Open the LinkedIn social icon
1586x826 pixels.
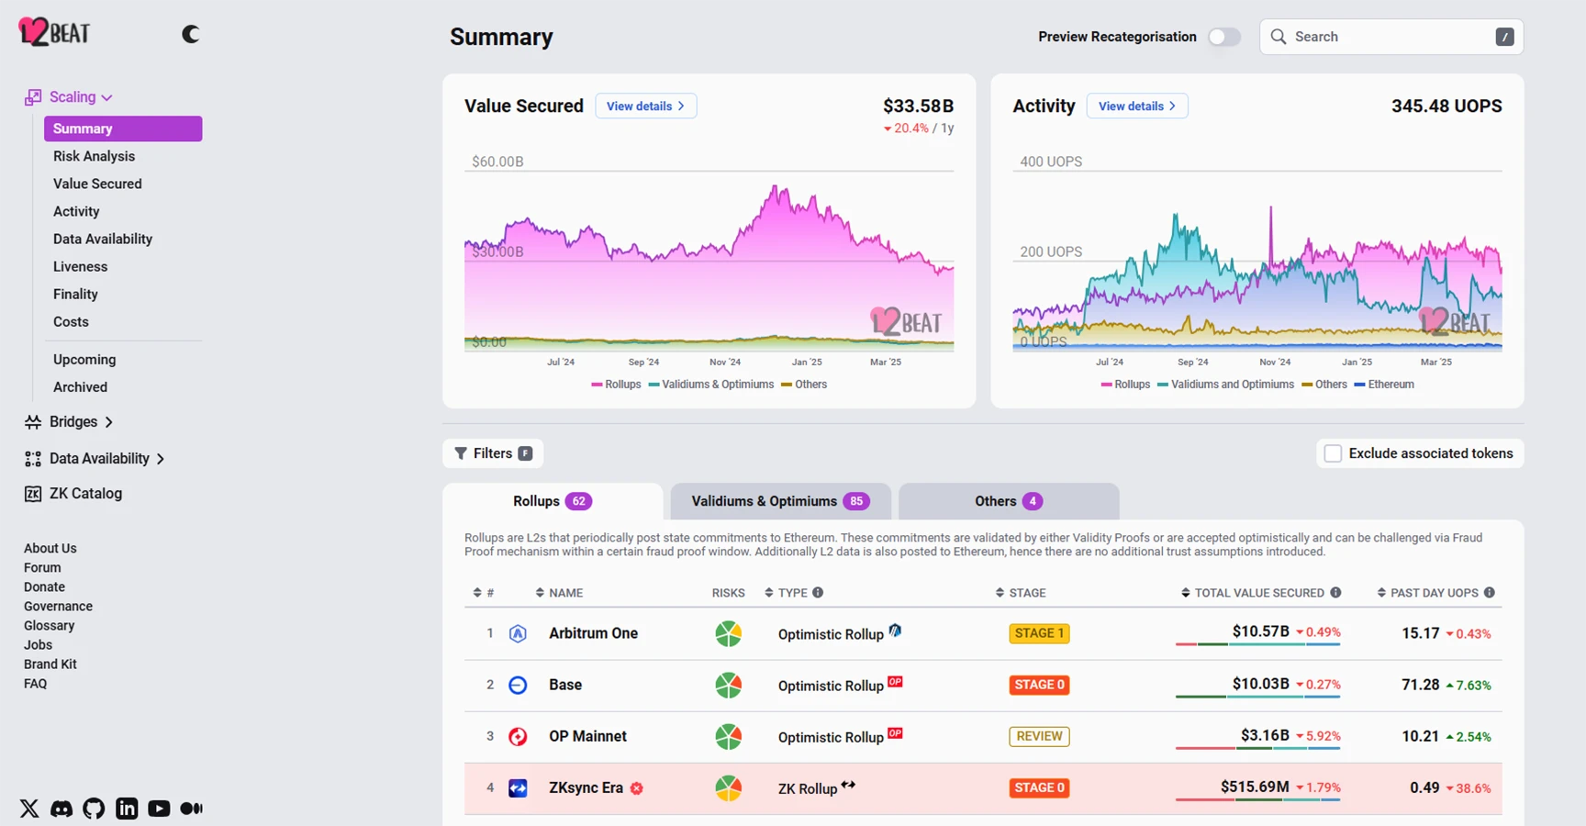[127, 809]
